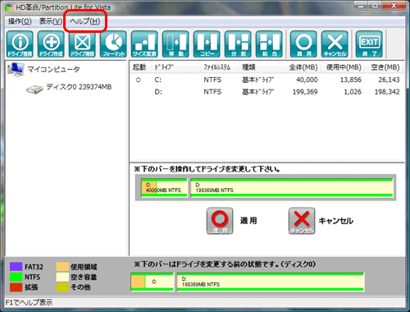The image size is (410, 312).
Task: Click the pale yellow 空き容量 legend swatch
Action: (x=62, y=277)
